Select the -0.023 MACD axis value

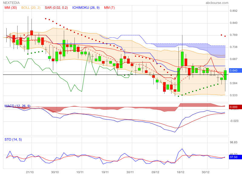click(x=234, y=121)
